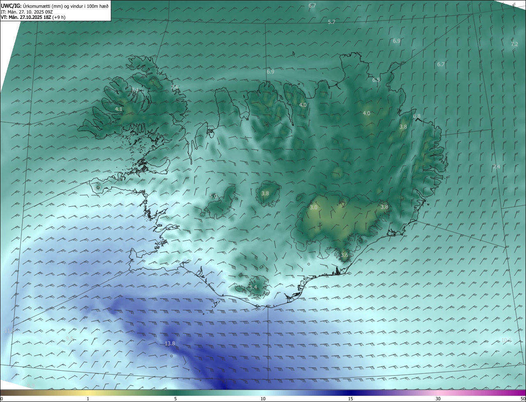Select the 50 end of color scale
Image resolution: width=526 pixels, height=402 pixels.
coord(523,399)
